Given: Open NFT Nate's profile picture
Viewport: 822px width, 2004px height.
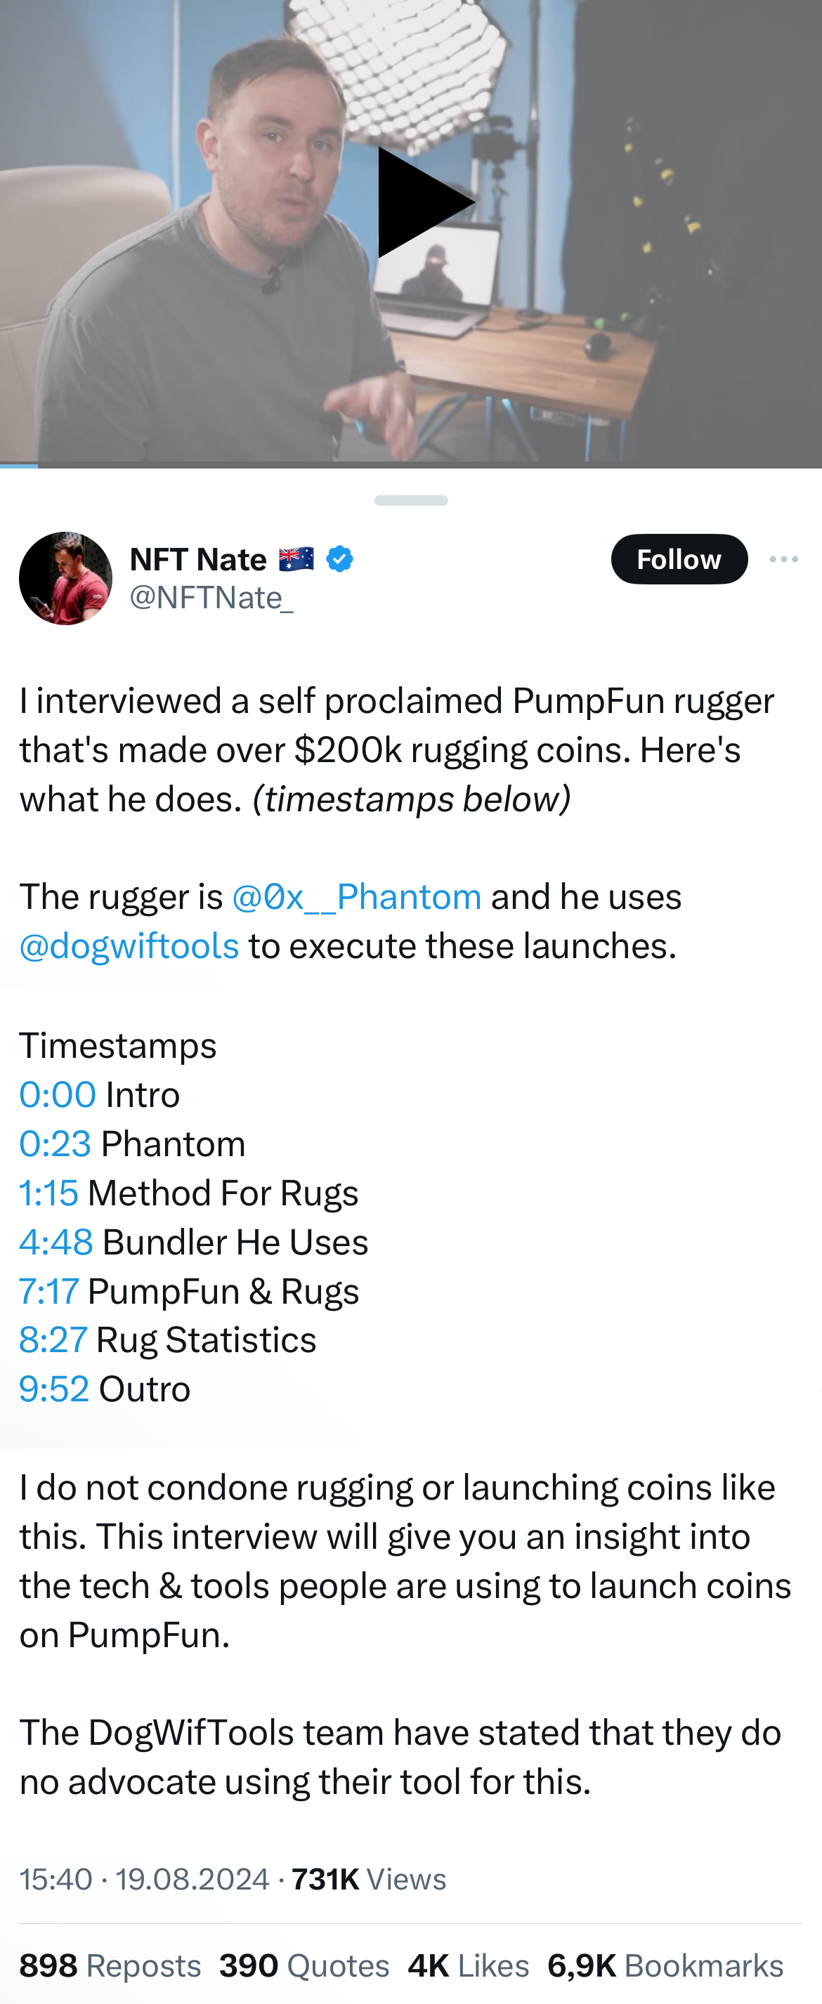Looking at the screenshot, I should [x=65, y=578].
